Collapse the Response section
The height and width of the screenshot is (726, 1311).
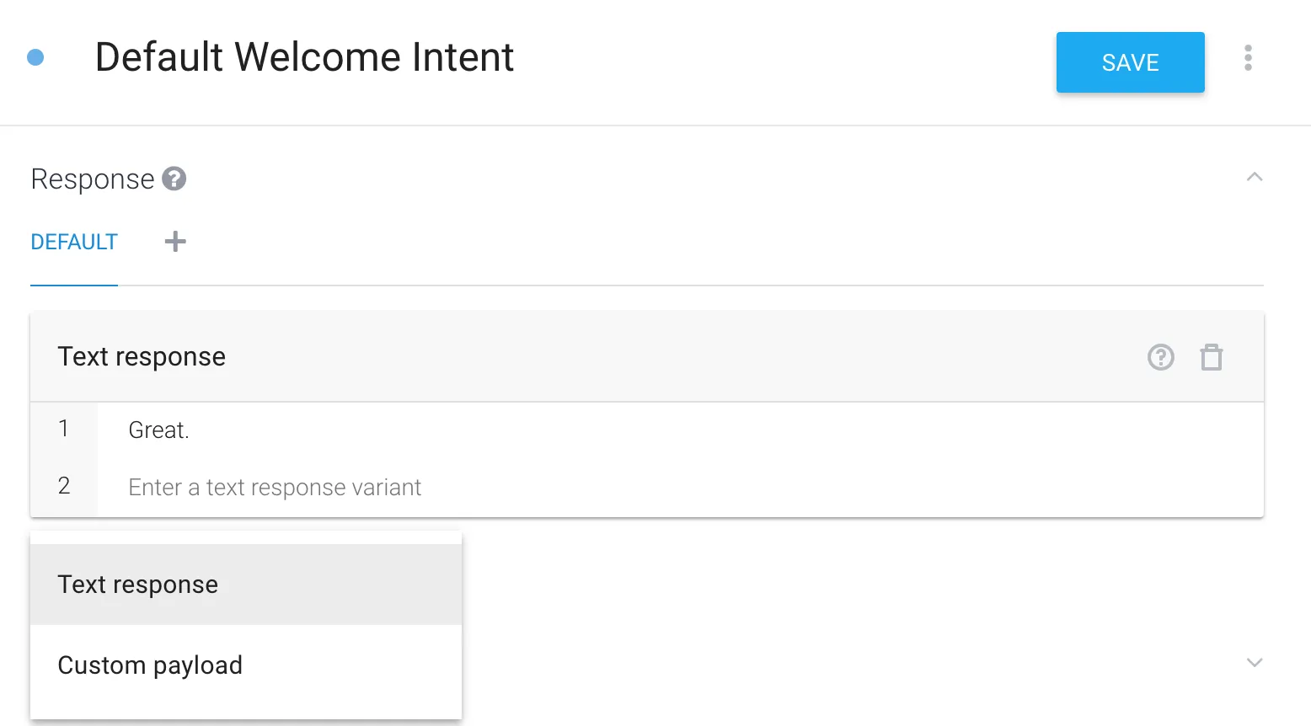1254,177
